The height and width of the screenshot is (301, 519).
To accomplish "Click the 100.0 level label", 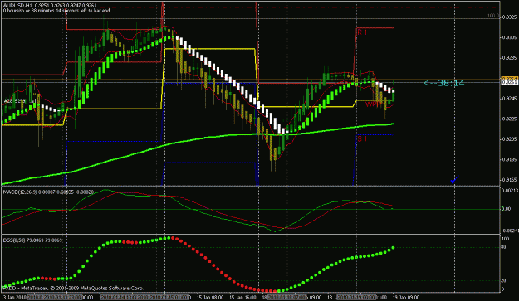I will click(493, 16).
